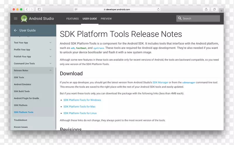The height and width of the screenshot is (145, 234).
Task: Go forward with the Safari forward arrow
Action: tap(32, 9)
